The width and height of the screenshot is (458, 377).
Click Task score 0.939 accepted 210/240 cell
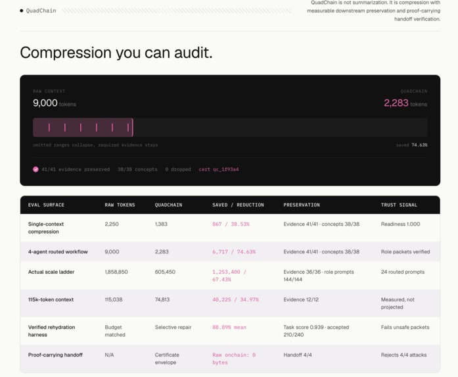316,331
